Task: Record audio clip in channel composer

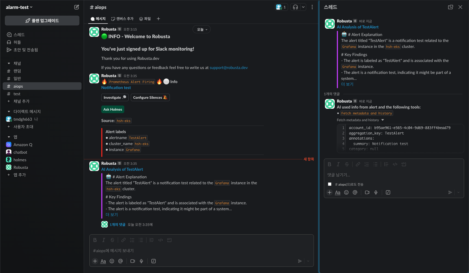Action: [141, 261]
